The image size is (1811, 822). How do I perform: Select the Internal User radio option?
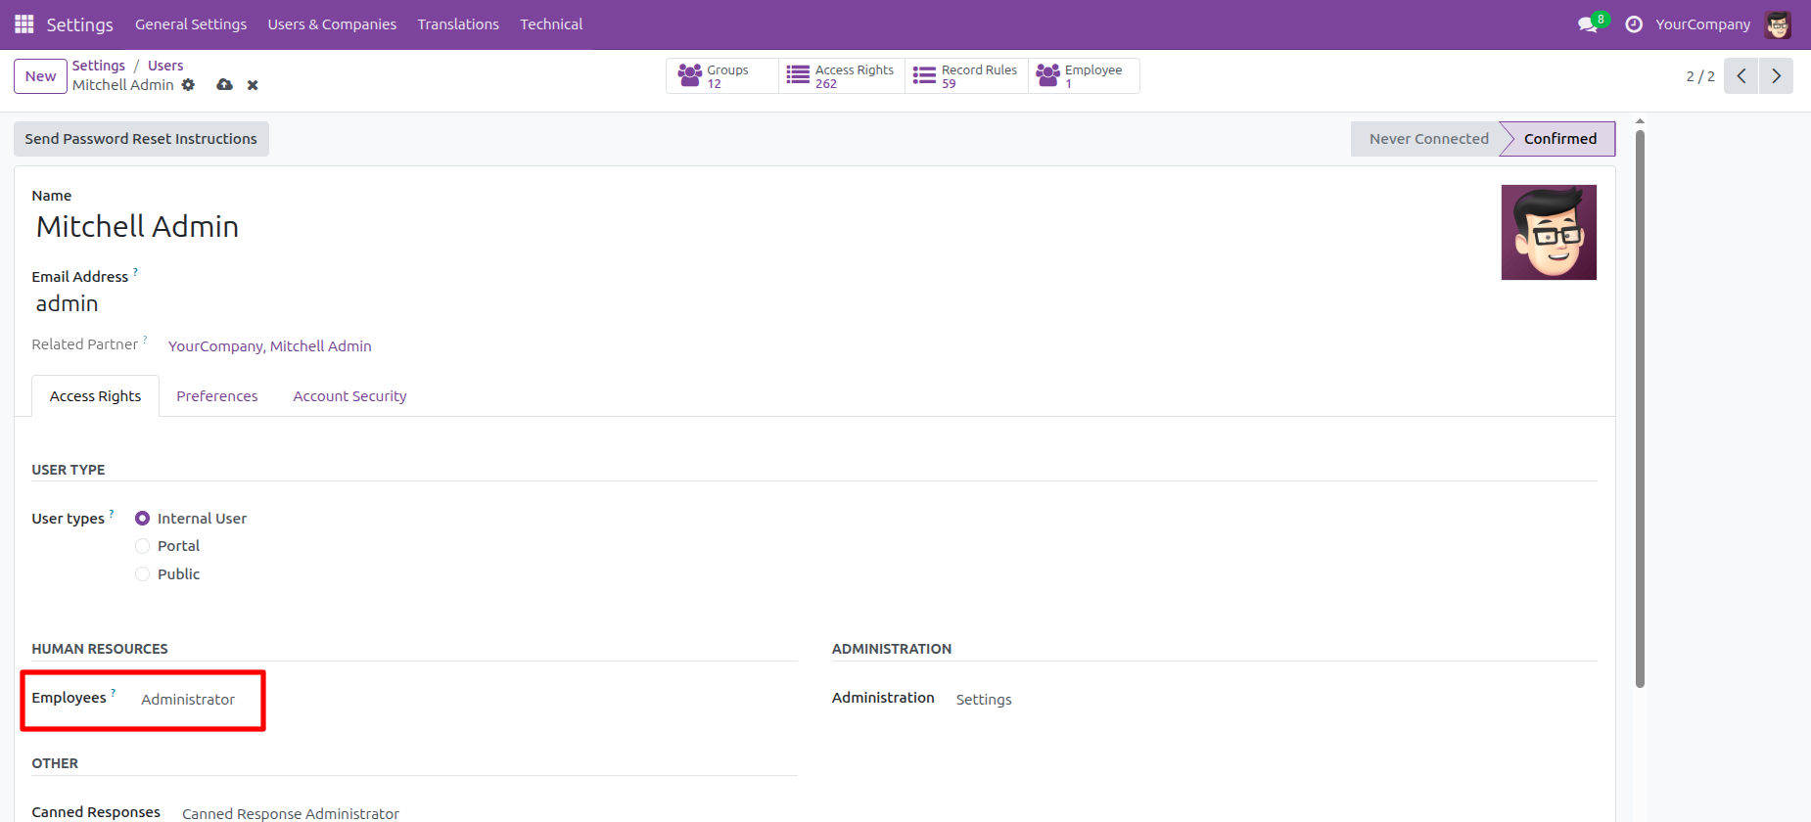(x=143, y=519)
